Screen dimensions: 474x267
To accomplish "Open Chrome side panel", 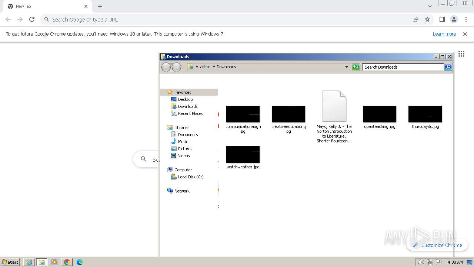I will (x=442, y=19).
